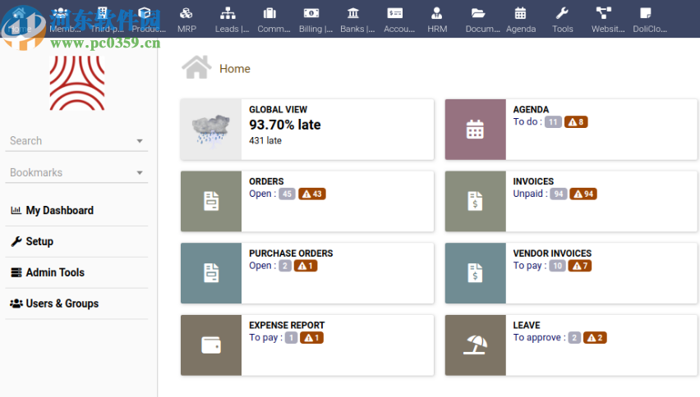The width and height of the screenshot is (700, 397).
Task: Expand the Bookmarks dropdown
Action: click(x=140, y=173)
